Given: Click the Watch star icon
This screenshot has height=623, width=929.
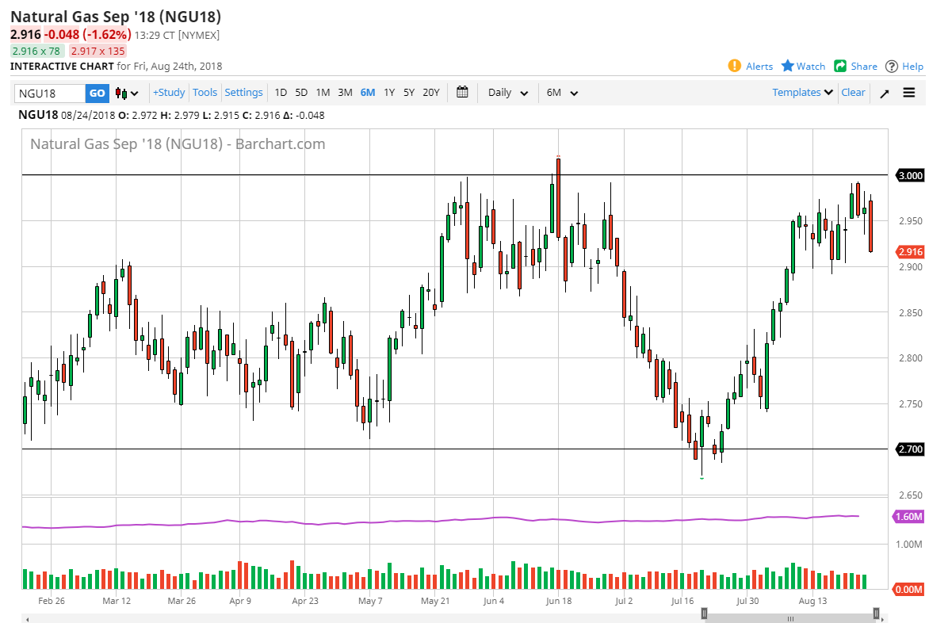Looking at the screenshot, I should pos(788,66).
